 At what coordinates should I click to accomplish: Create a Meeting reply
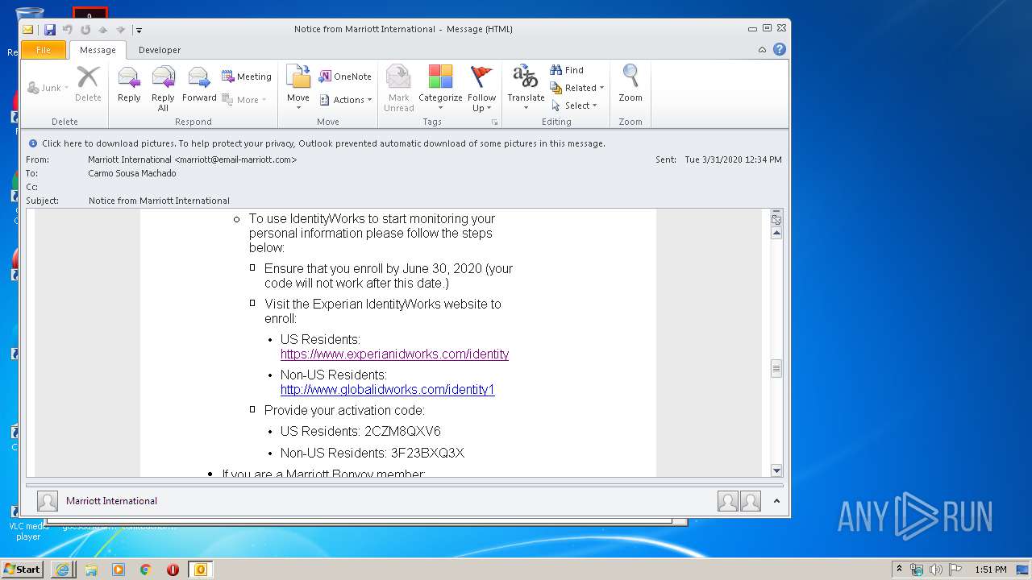247,77
